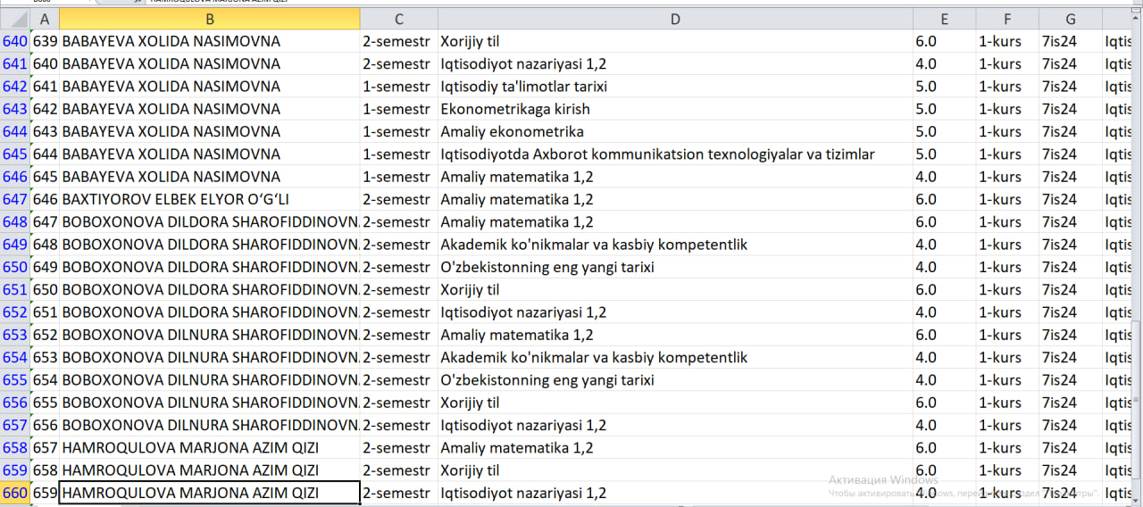
Task: Click the active cell B660 with HAMROQULOVA name
Action: coord(209,493)
